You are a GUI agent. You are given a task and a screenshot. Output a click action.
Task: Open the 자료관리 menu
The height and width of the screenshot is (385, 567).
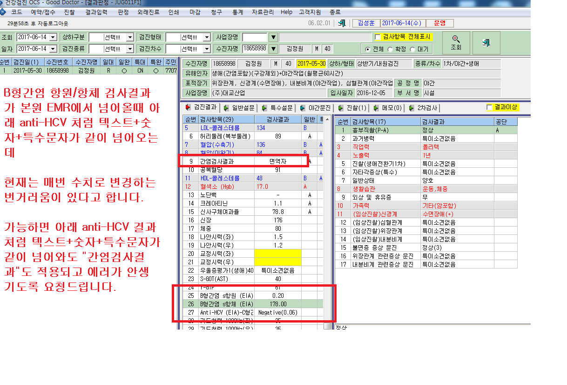pyautogui.click(x=263, y=12)
